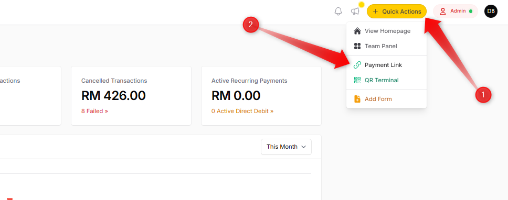The width and height of the screenshot is (508, 200).
Task: Click the DB profile avatar
Action: 491,12
